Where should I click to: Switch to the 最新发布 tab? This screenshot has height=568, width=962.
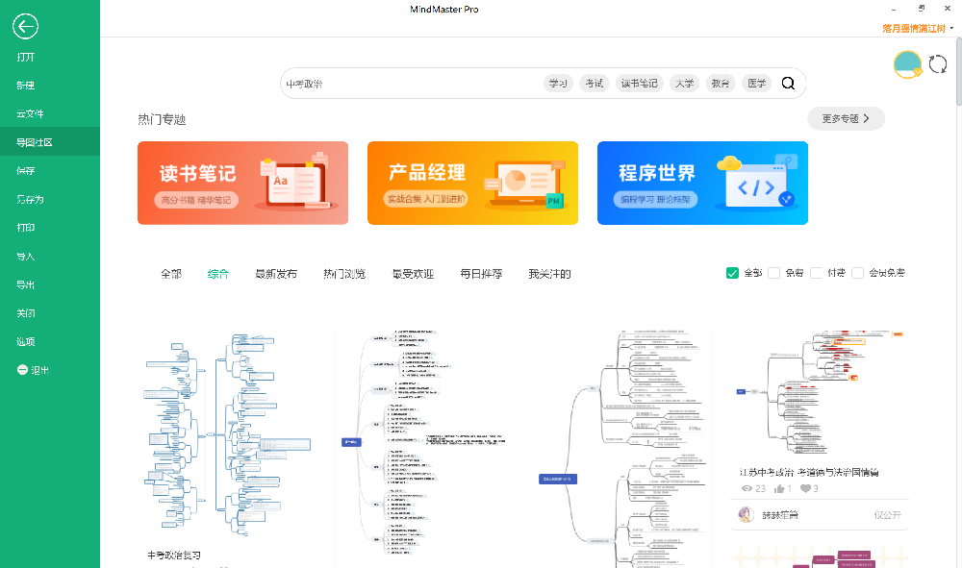(276, 274)
